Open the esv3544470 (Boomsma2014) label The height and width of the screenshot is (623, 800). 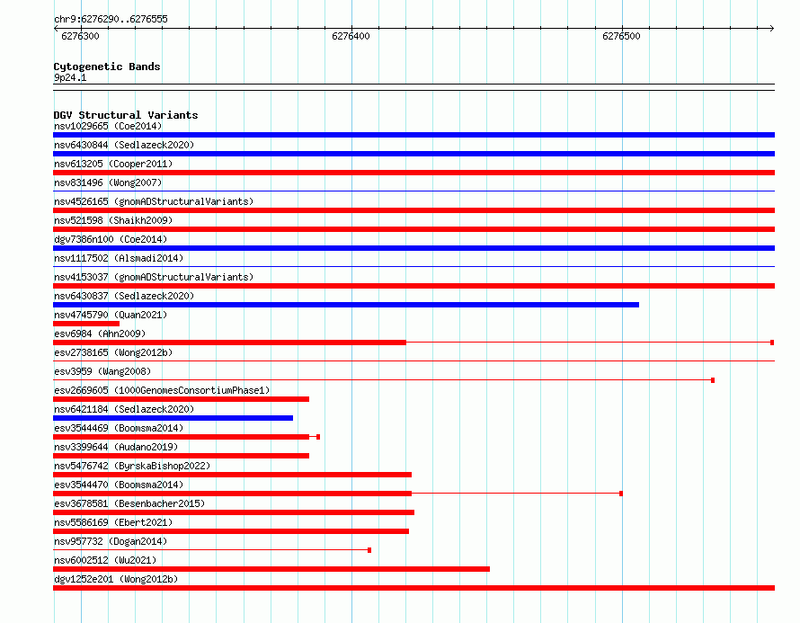click(119, 485)
